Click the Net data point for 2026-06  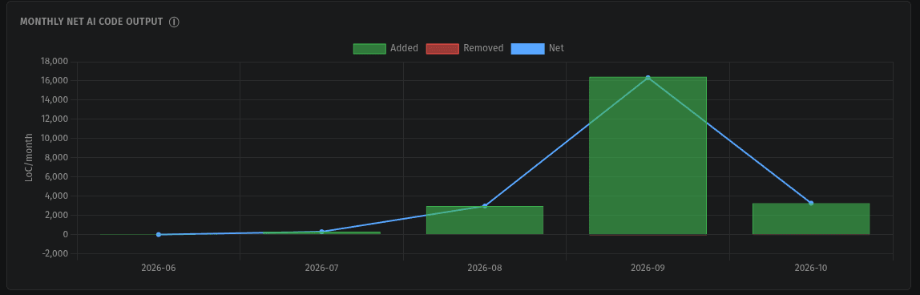[x=159, y=235]
